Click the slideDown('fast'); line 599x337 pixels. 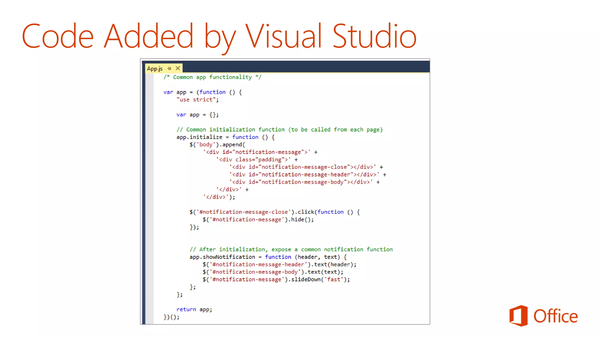[x=276, y=279]
